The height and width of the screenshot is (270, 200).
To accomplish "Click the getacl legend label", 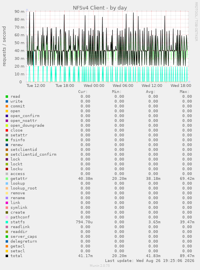I will coord(18,246).
